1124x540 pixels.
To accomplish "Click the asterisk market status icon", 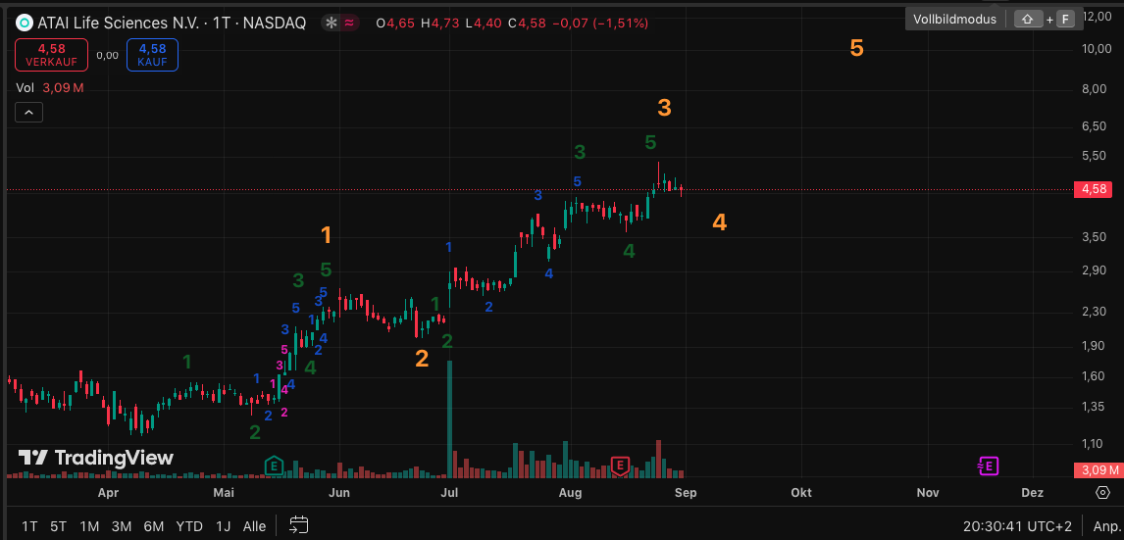I will click(331, 23).
